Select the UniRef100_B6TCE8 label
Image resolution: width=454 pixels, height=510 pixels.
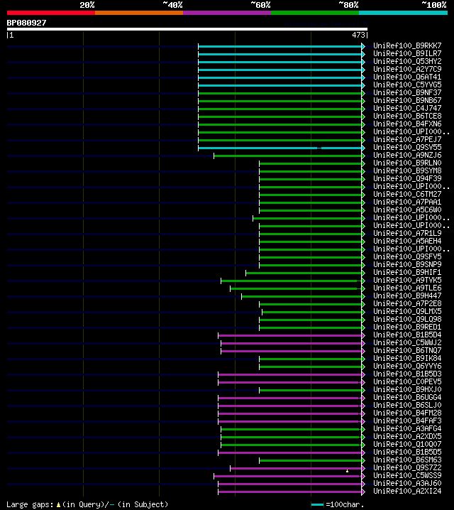point(407,116)
